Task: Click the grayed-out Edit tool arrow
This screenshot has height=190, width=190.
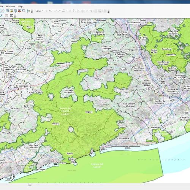Action: click(x=46, y=11)
